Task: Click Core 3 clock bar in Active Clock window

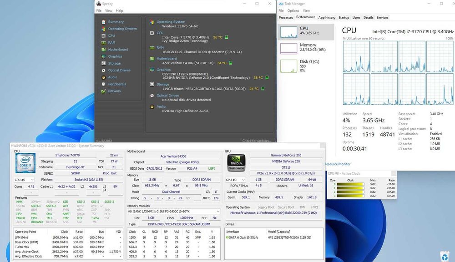Action: (x=350, y=196)
